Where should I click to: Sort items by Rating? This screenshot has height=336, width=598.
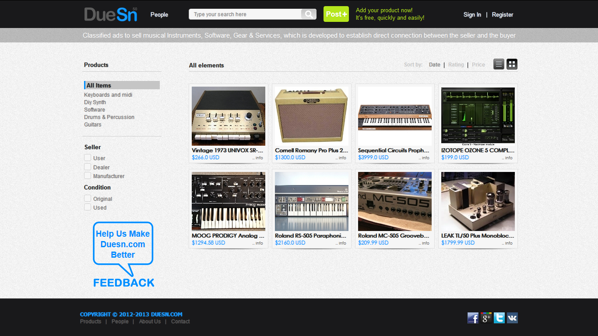[x=456, y=65]
